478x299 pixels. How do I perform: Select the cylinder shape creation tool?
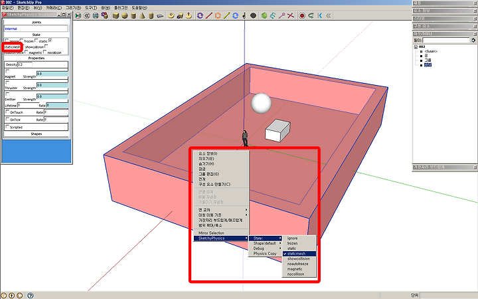[x=133, y=15]
